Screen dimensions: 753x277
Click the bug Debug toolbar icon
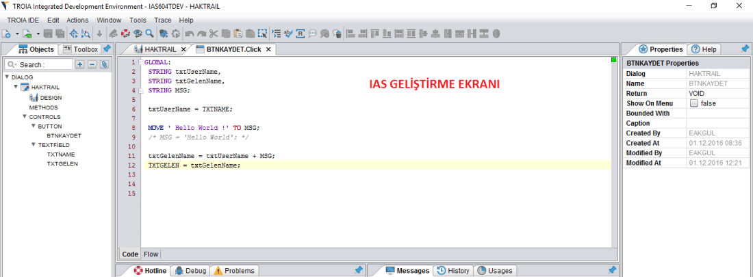[164, 34]
